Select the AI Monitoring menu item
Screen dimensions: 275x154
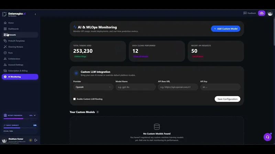coord(20,77)
